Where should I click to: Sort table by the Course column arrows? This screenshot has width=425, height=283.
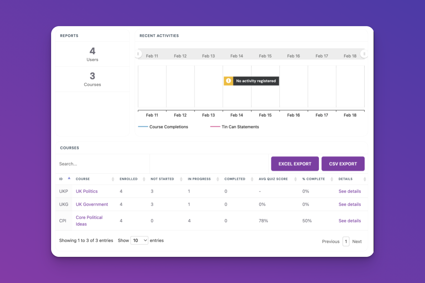[113, 179]
